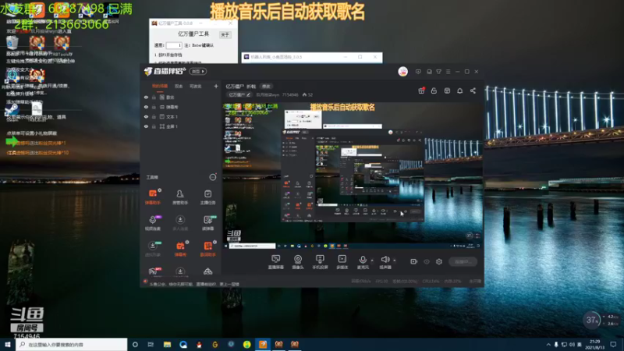
Task: Click the 修改 pill beside category
Action: 266,87
